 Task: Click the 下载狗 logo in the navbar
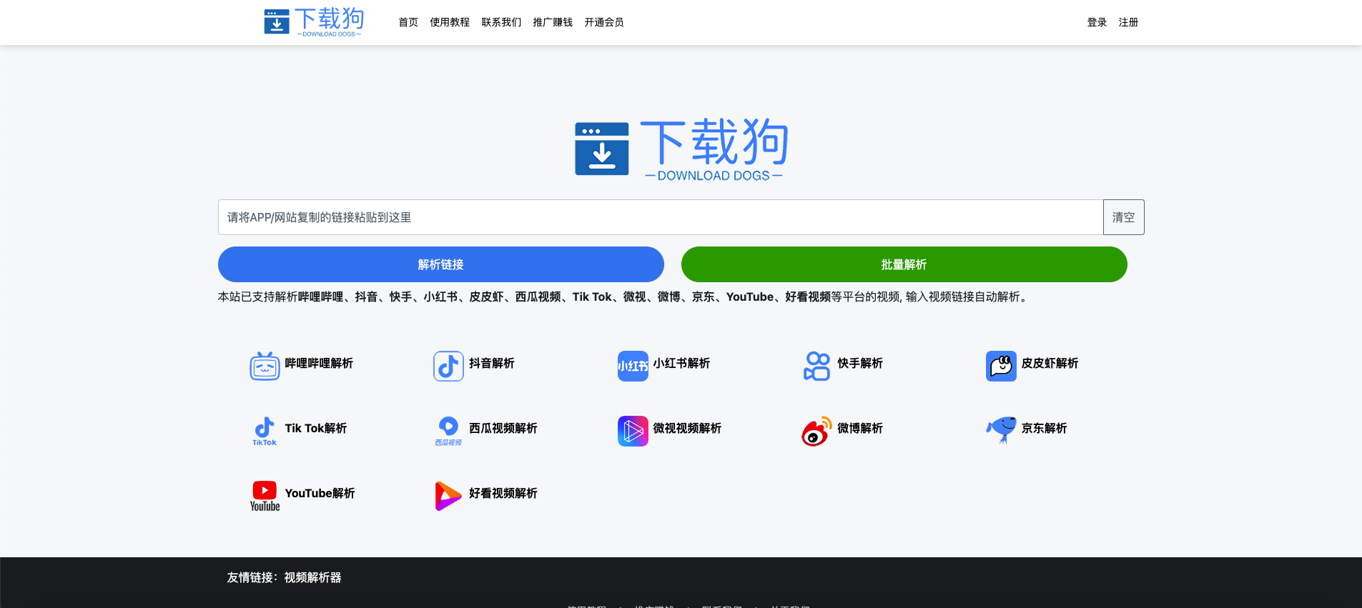tap(314, 21)
